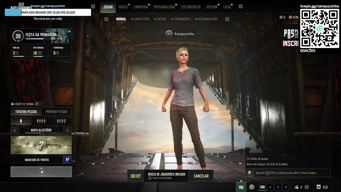Click the G-Coin currency icon
The image size is (341, 192).
click(x=281, y=17)
